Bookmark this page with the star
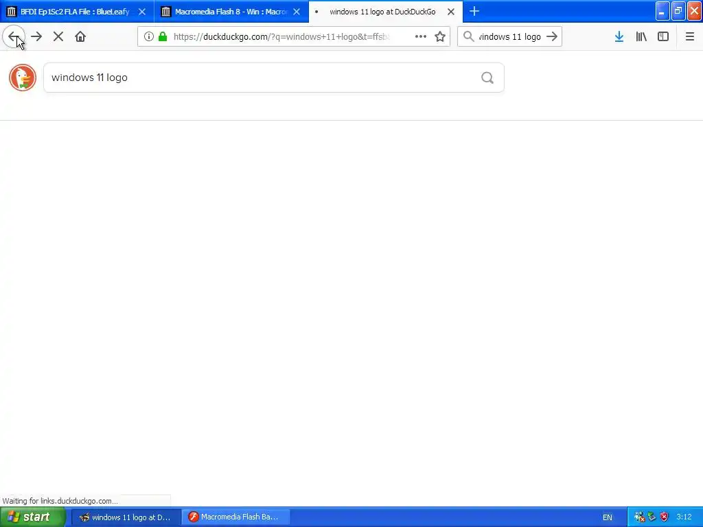 click(x=440, y=37)
